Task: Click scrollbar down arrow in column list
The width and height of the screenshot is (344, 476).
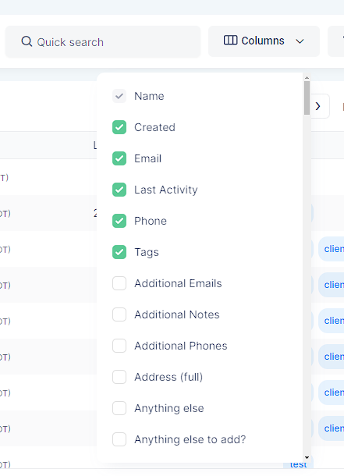Action: point(307,457)
